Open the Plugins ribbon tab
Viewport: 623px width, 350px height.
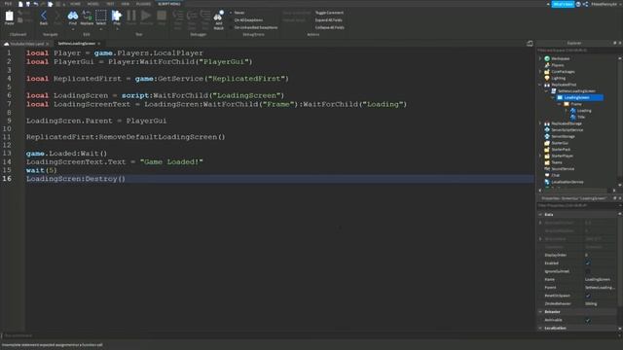143,4
